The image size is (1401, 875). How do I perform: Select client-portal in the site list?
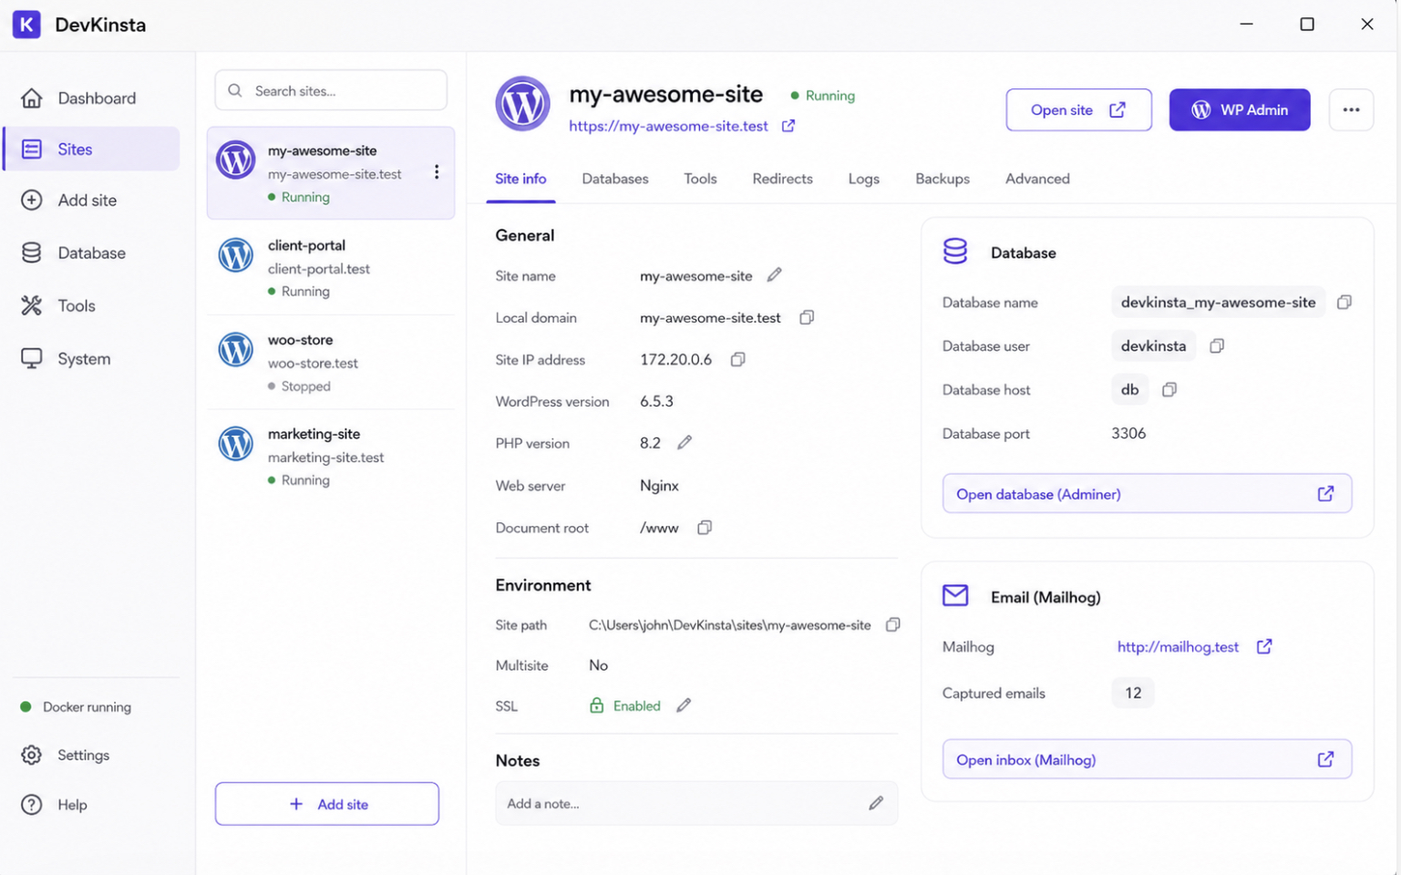(331, 268)
